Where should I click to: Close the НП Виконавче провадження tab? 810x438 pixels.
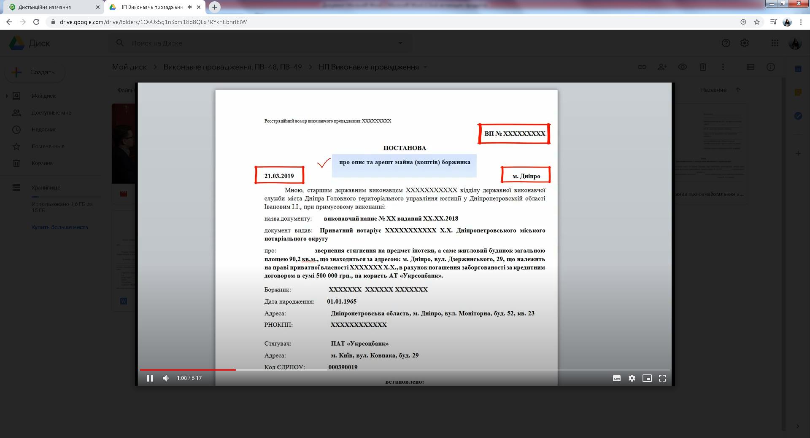199,7
